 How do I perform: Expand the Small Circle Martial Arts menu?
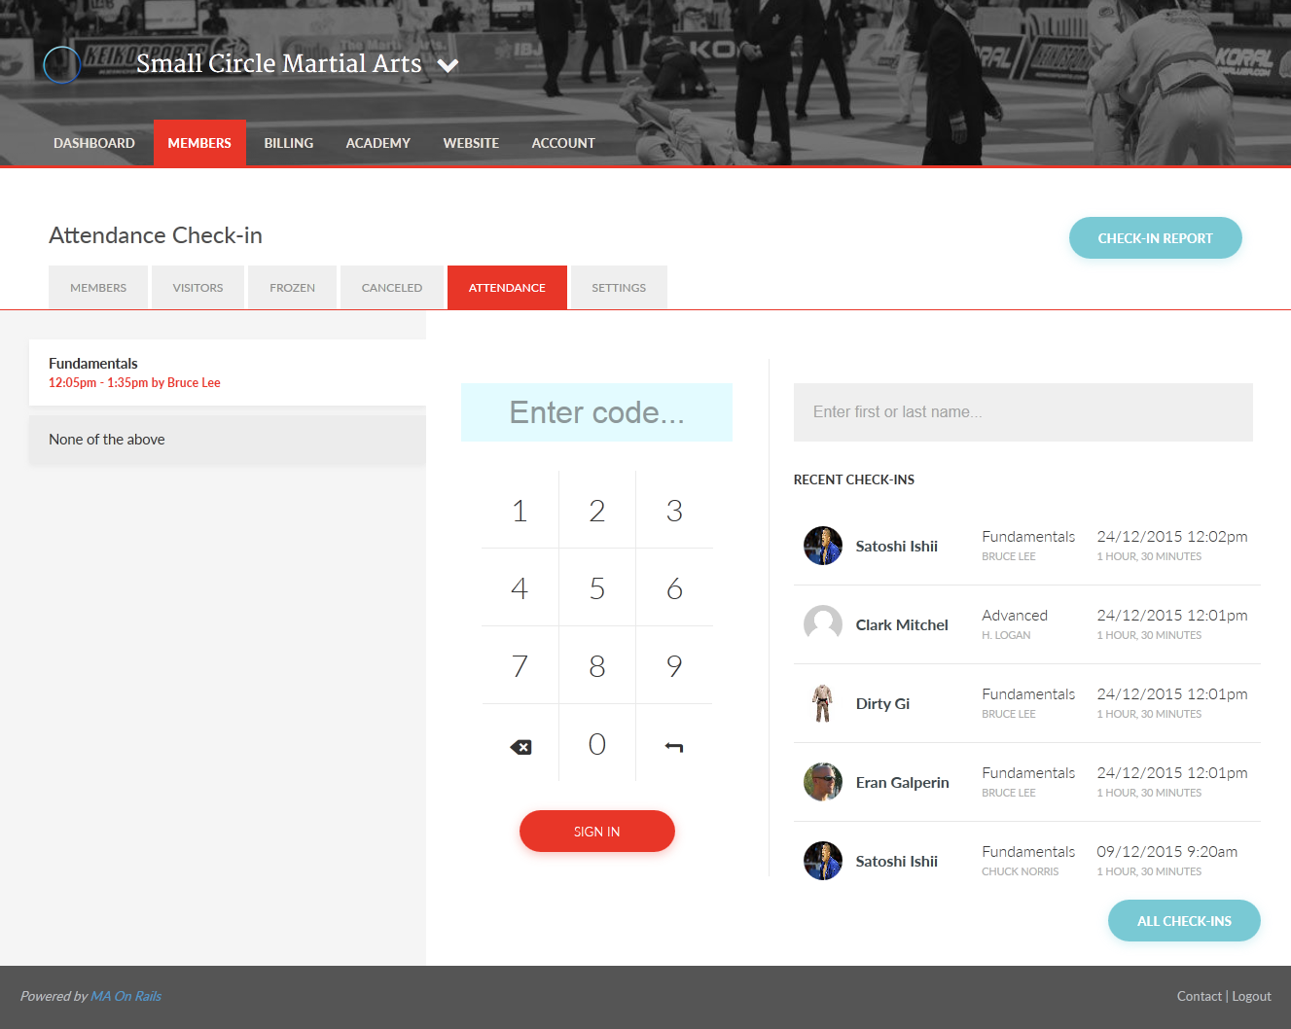point(448,64)
